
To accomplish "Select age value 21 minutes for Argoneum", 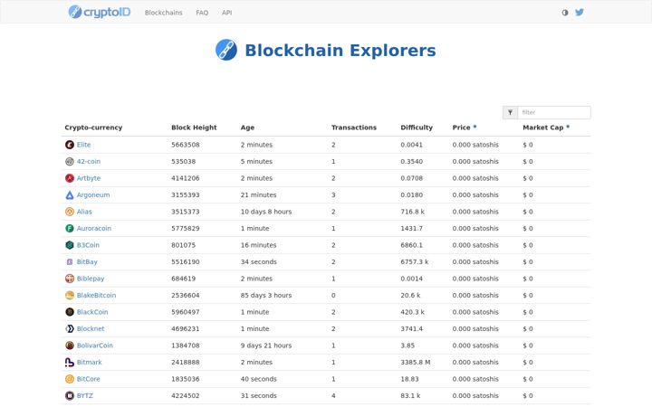I will (x=258, y=194).
